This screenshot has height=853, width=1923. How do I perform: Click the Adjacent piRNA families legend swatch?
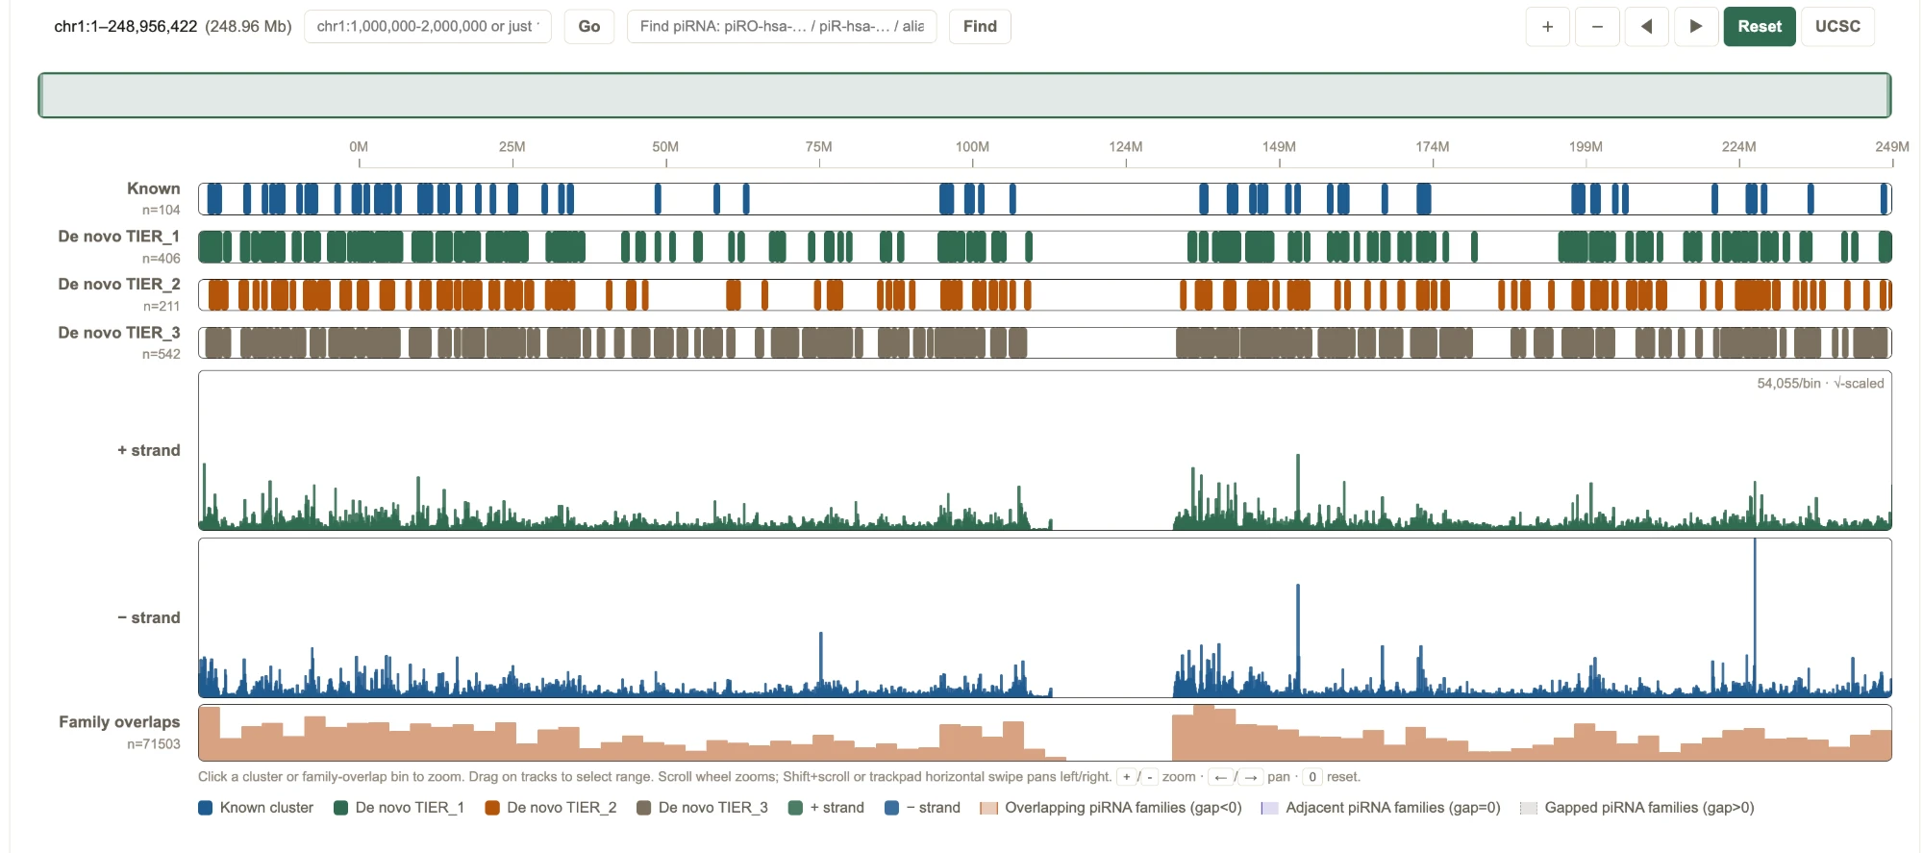coord(1269,808)
